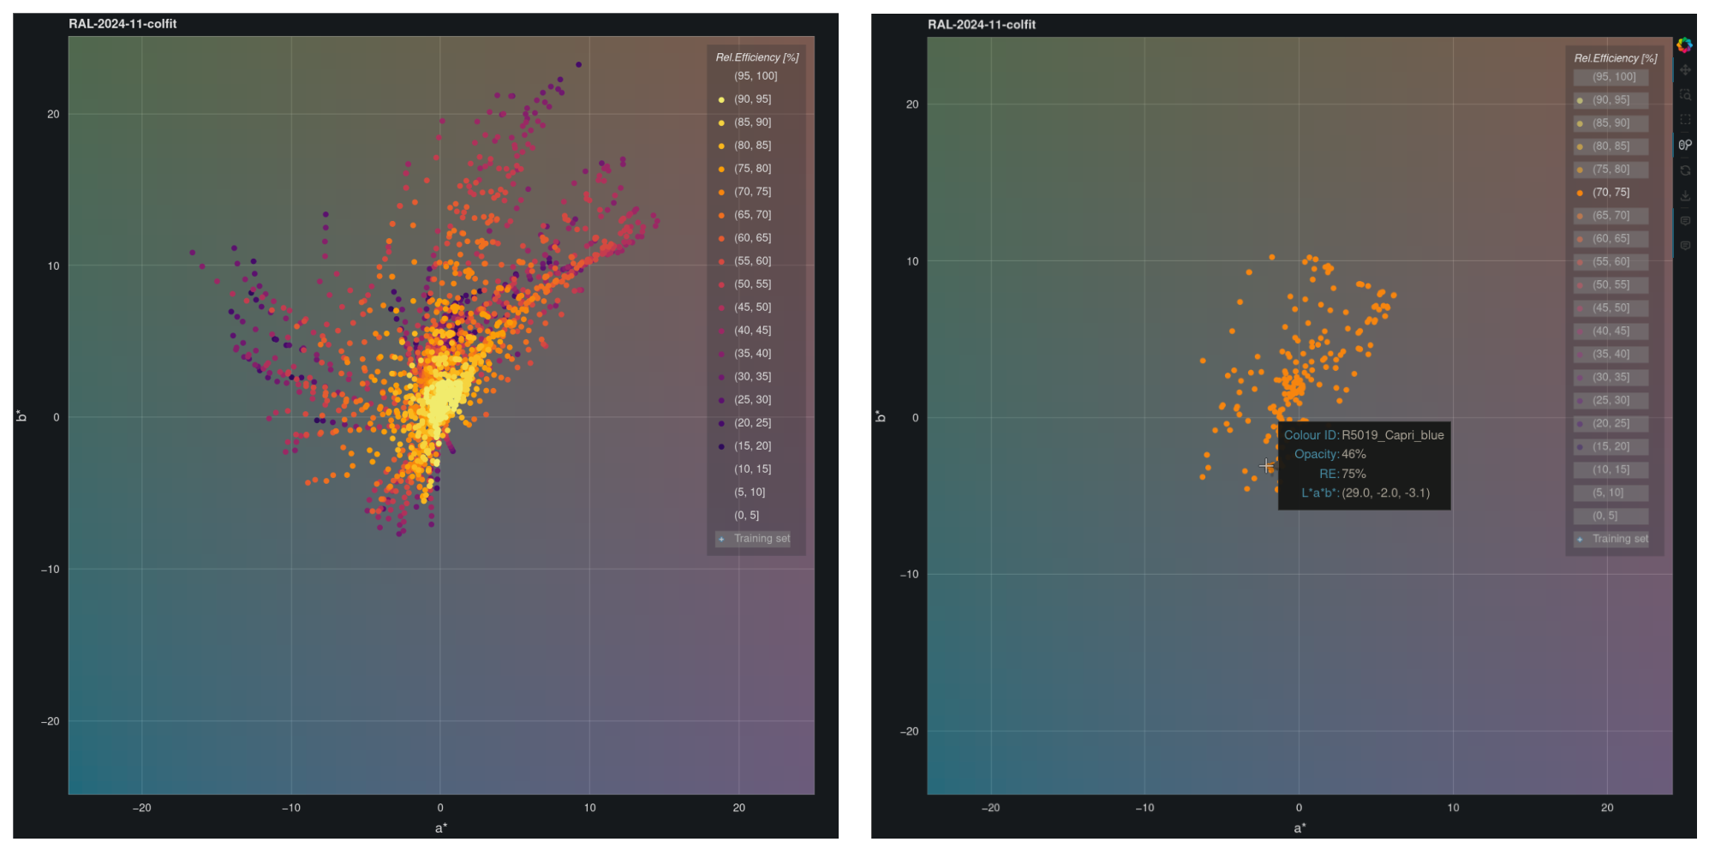Viewport: 1709px width, 848px height.
Task: Select the Pan tool in right plot toolbar
Action: (x=1685, y=70)
